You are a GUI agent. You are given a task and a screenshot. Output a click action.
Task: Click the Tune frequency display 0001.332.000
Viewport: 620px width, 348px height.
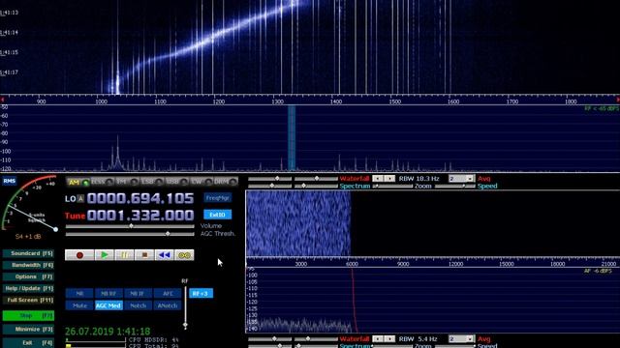pyautogui.click(x=140, y=215)
